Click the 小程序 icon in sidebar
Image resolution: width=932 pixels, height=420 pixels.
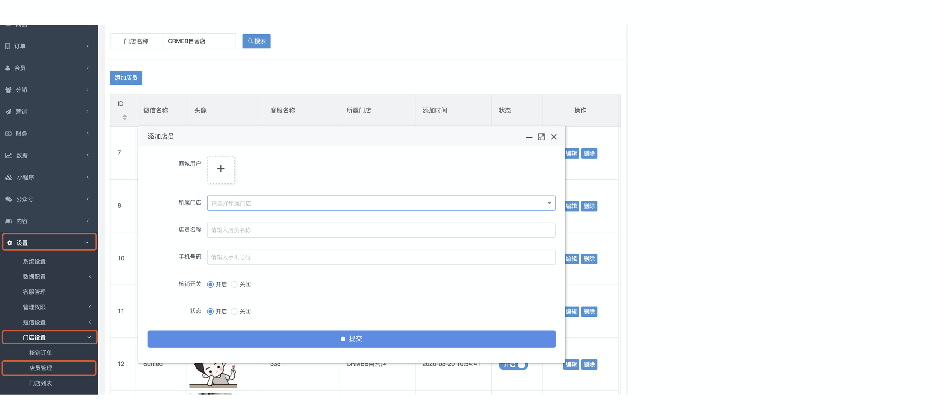pyautogui.click(x=9, y=177)
